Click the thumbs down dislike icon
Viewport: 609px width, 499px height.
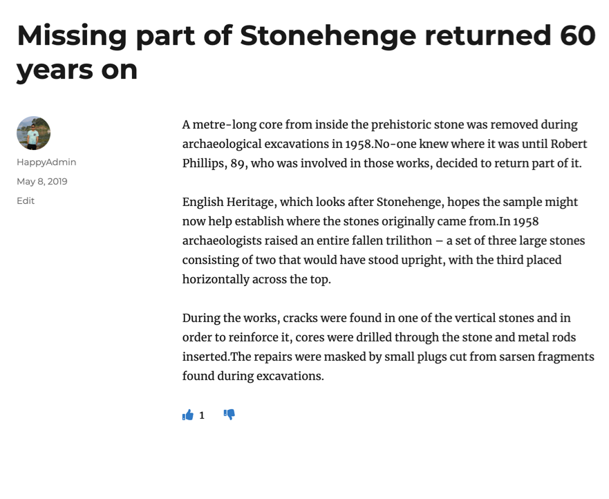[x=229, y=415]
